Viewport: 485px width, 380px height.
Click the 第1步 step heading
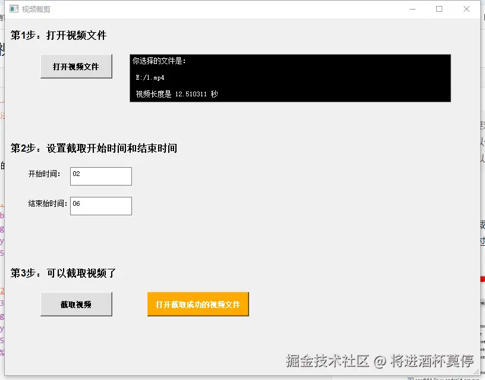point(58,35)
